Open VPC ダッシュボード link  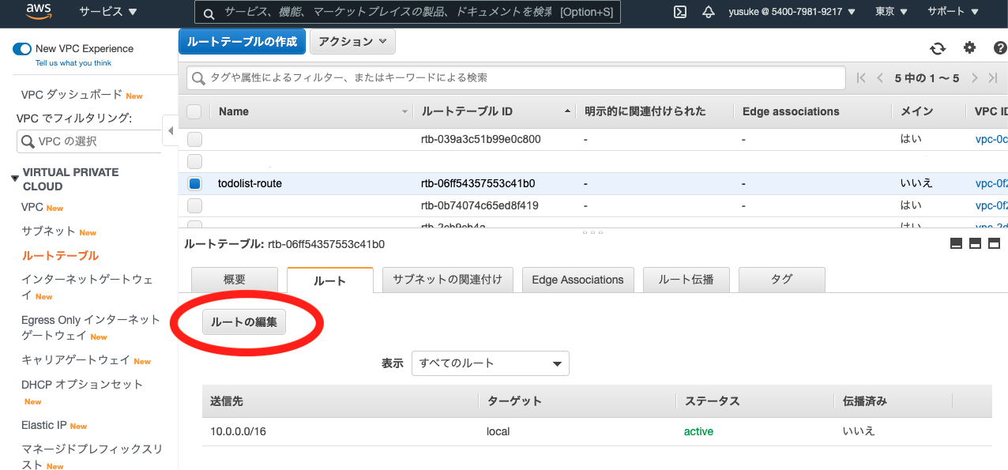72,95
